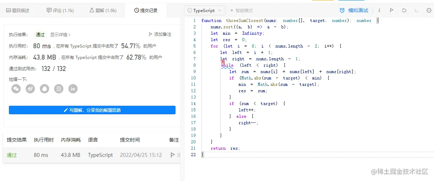Open editor settings gear icon
The image size is (434, 181).
(429, 11)
